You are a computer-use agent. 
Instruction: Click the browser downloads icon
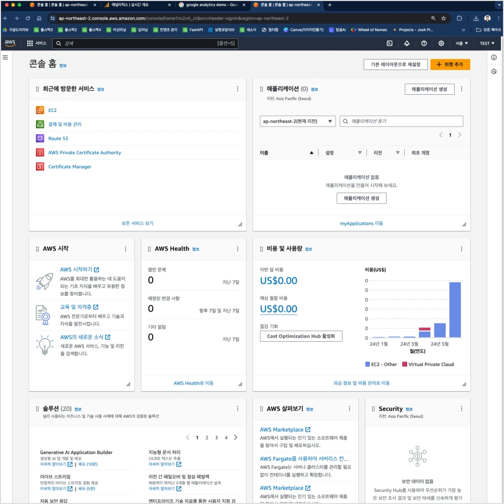point(476,18)
